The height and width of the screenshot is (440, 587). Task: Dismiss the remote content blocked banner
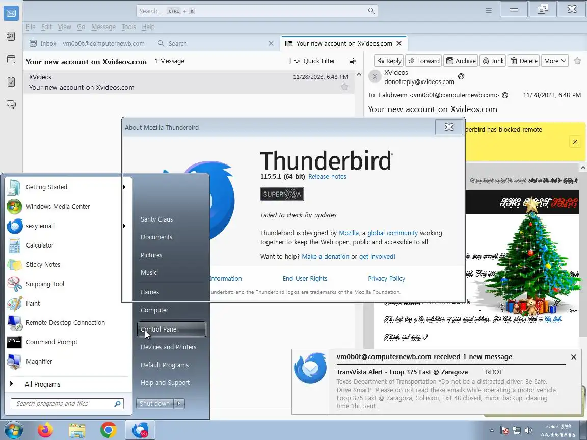click(575, 142)
